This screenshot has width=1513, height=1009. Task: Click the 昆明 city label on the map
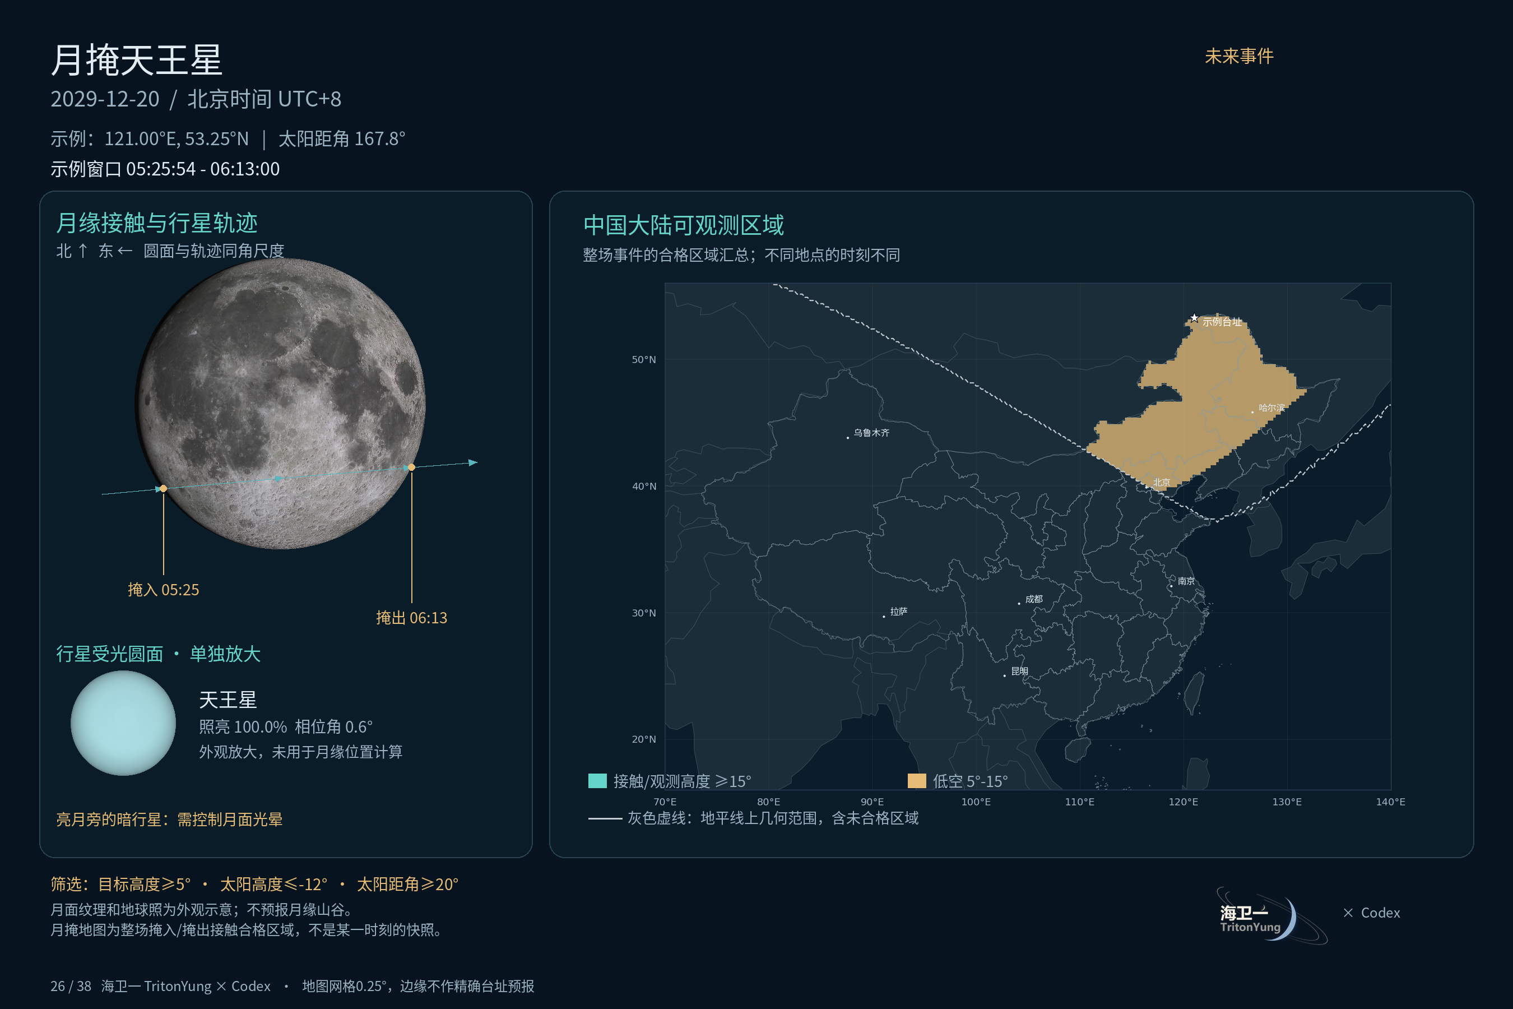pos(1020,670)
